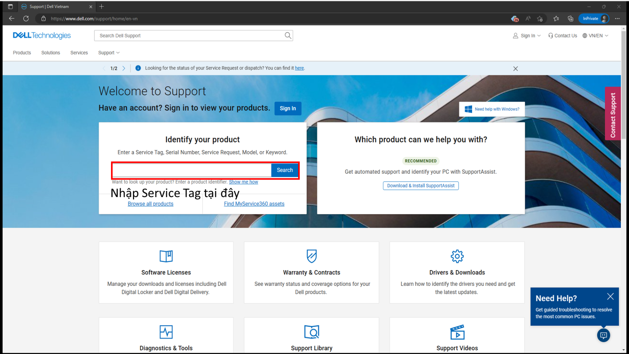Open the Products menu

pos(22,52)
